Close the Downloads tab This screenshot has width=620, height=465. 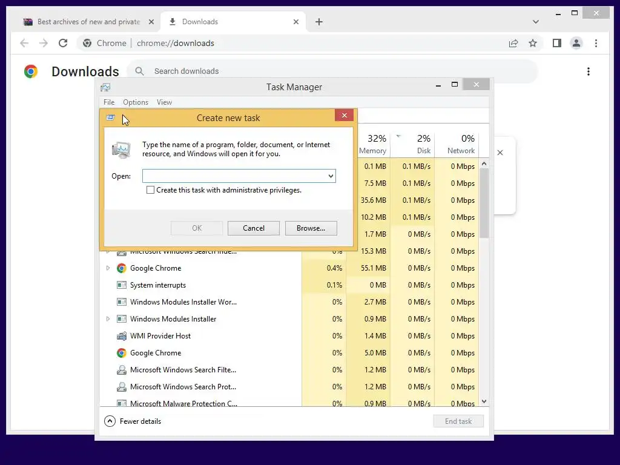point(295,22)
